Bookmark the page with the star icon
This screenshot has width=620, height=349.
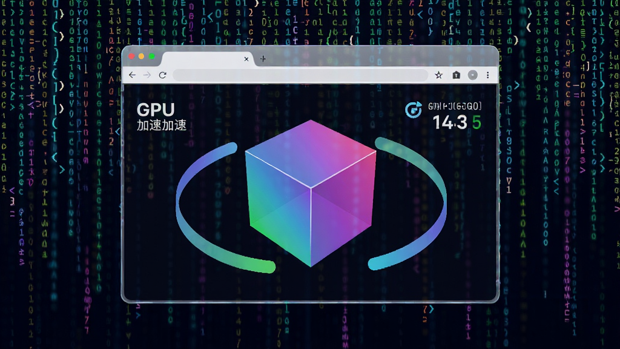point(438,75)
